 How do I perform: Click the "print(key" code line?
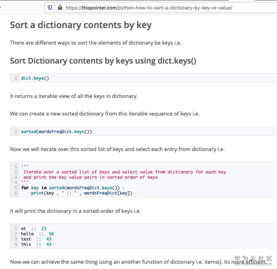click(x=82, y=193)
